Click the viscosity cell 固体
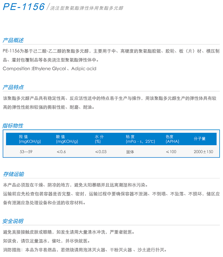Image resolution: width=223 pixels, height=257 pixels. (x=130, y=152)
